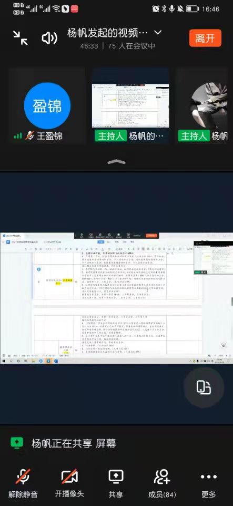
Task: Turn on the camera via 开摄像头
Action: tap(69, 483)
